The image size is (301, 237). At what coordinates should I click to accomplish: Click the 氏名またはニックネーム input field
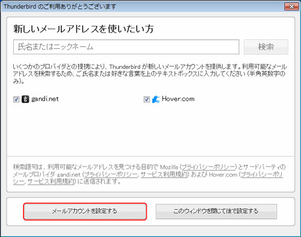(126, 47)
